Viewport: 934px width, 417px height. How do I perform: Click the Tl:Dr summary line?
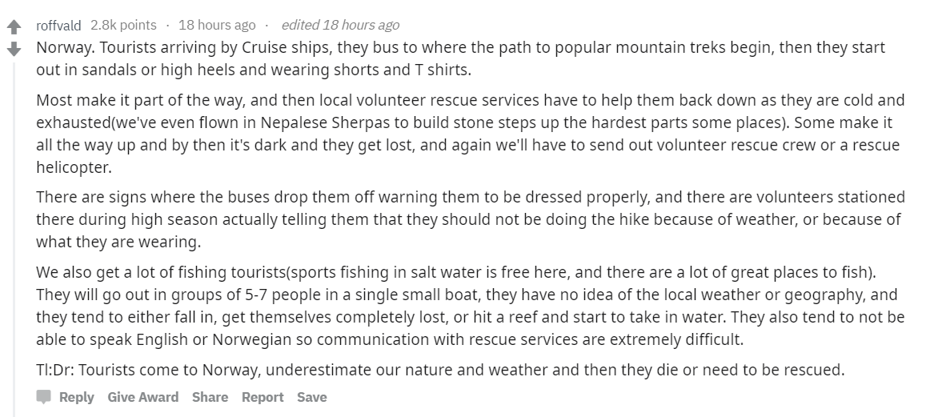pyautogui.click(x=440, y=370)
